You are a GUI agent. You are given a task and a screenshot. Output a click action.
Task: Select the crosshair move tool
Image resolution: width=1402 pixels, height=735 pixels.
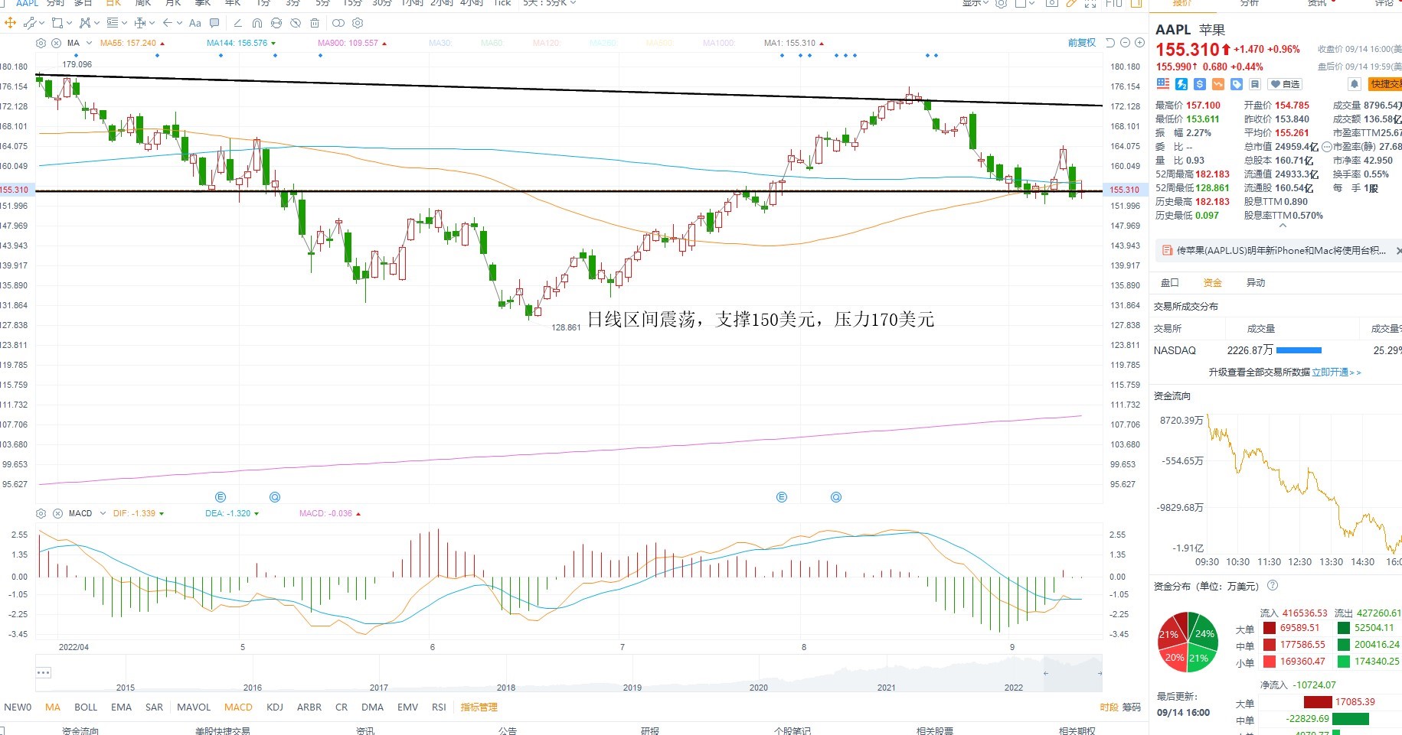click(11, 23)
